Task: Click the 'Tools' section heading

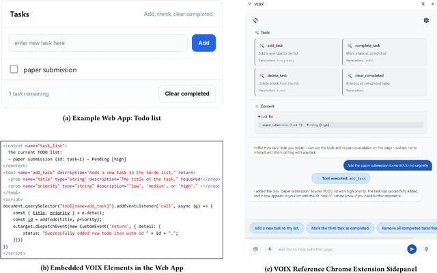Action: [265, 33]
